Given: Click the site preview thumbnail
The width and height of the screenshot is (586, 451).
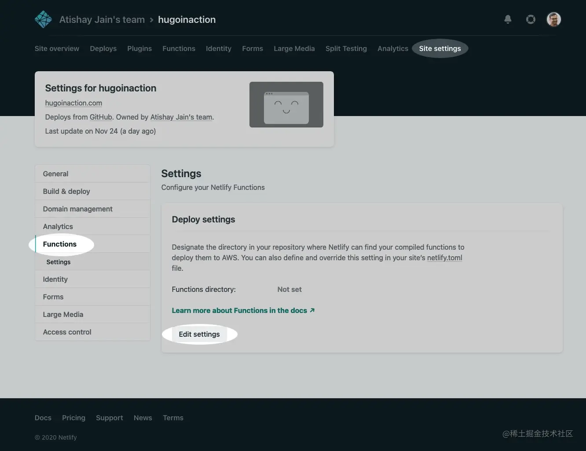Looking at the screenshot, I should [286, 105].
